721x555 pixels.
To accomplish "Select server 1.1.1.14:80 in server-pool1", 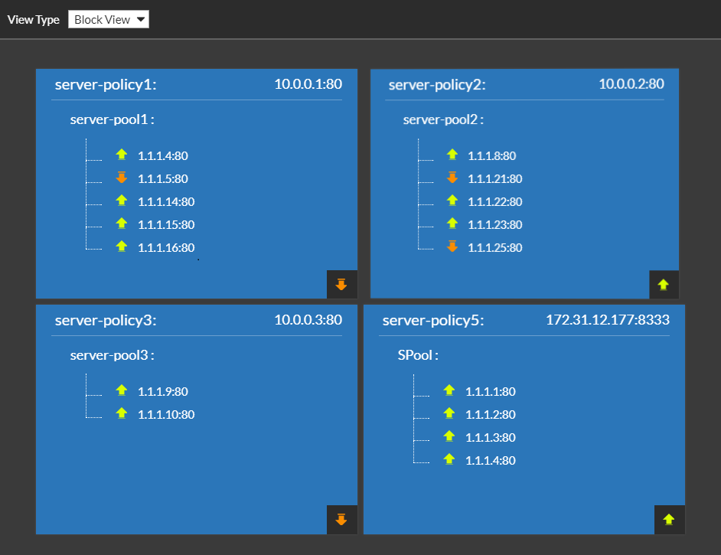I will (x=166, y=201).
